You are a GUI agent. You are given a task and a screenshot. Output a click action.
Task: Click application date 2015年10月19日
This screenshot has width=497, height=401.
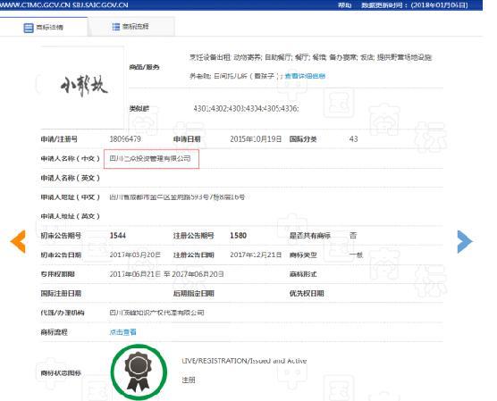256,139
